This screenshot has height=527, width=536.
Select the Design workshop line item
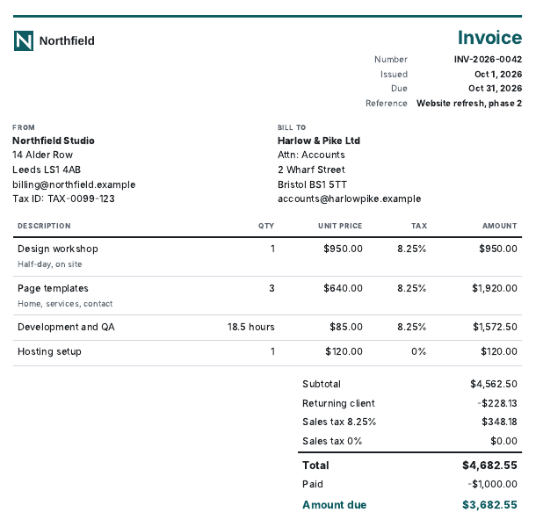tap(58, 249)
